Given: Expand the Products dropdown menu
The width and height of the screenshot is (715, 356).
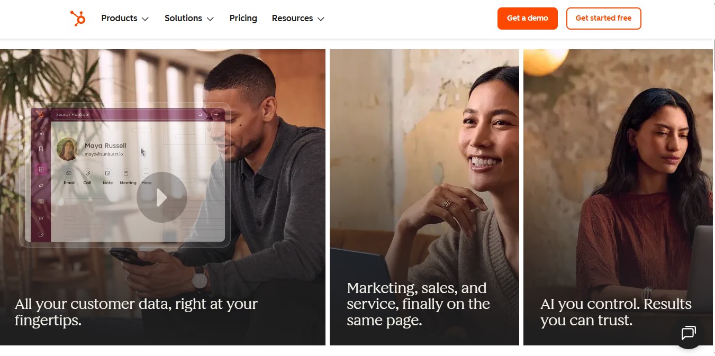Looking at the screenshot, I should [x=125, y=19].
